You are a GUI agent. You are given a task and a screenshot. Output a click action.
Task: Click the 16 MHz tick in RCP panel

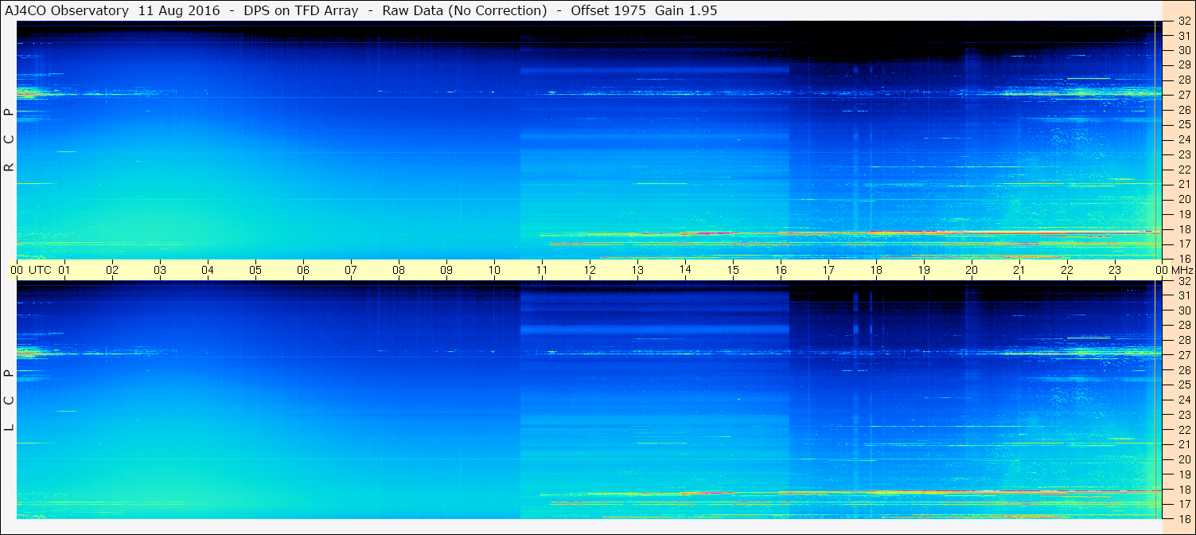pyautogui.click(x=1184, y=259)
